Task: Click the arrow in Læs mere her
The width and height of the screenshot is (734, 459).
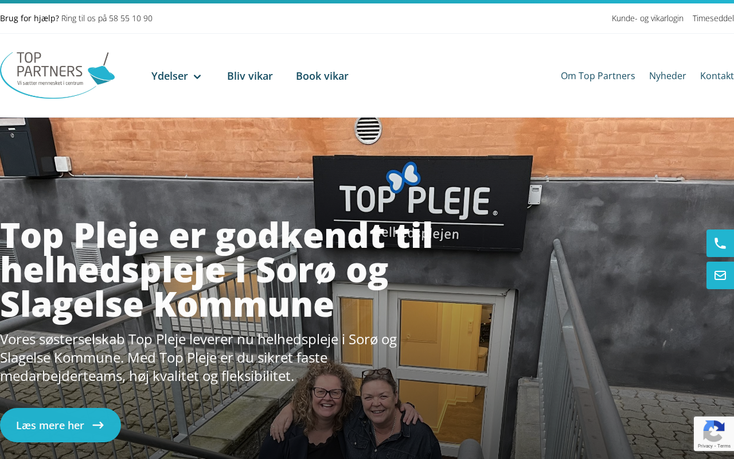Action: point(98,425)
